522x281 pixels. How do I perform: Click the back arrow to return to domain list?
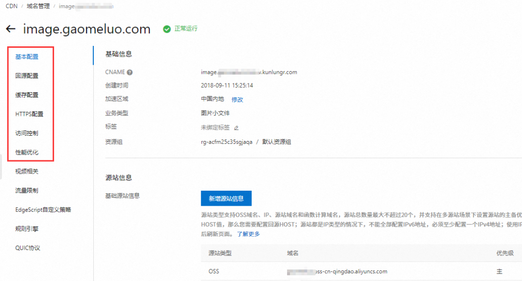point(11,29)
